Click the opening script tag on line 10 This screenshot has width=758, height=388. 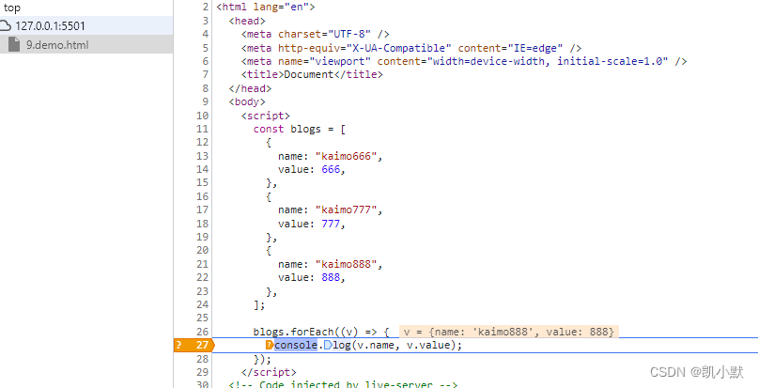tap(266, 116)
